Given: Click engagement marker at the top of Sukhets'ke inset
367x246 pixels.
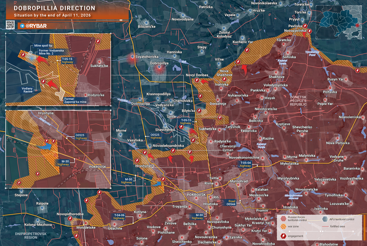Looking at the screenshot, I should pyautogui.click(x=98, y=42).
